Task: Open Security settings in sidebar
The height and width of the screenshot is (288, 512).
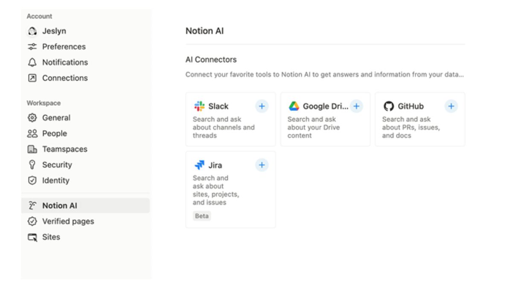Action: 57,165
